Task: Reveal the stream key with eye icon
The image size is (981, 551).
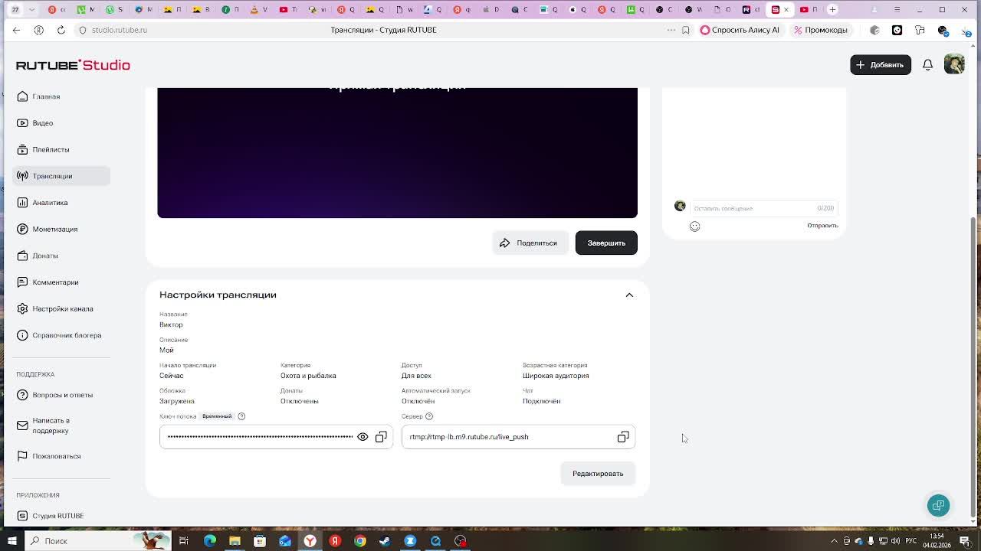Action: click(x=363, y=437)
